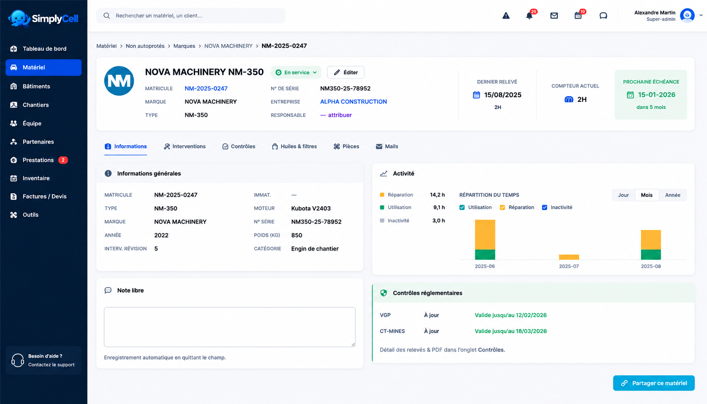Click the pencil icon on Éditer
Viewport: 707px width, 404px height.
click(x=337, y=72)
